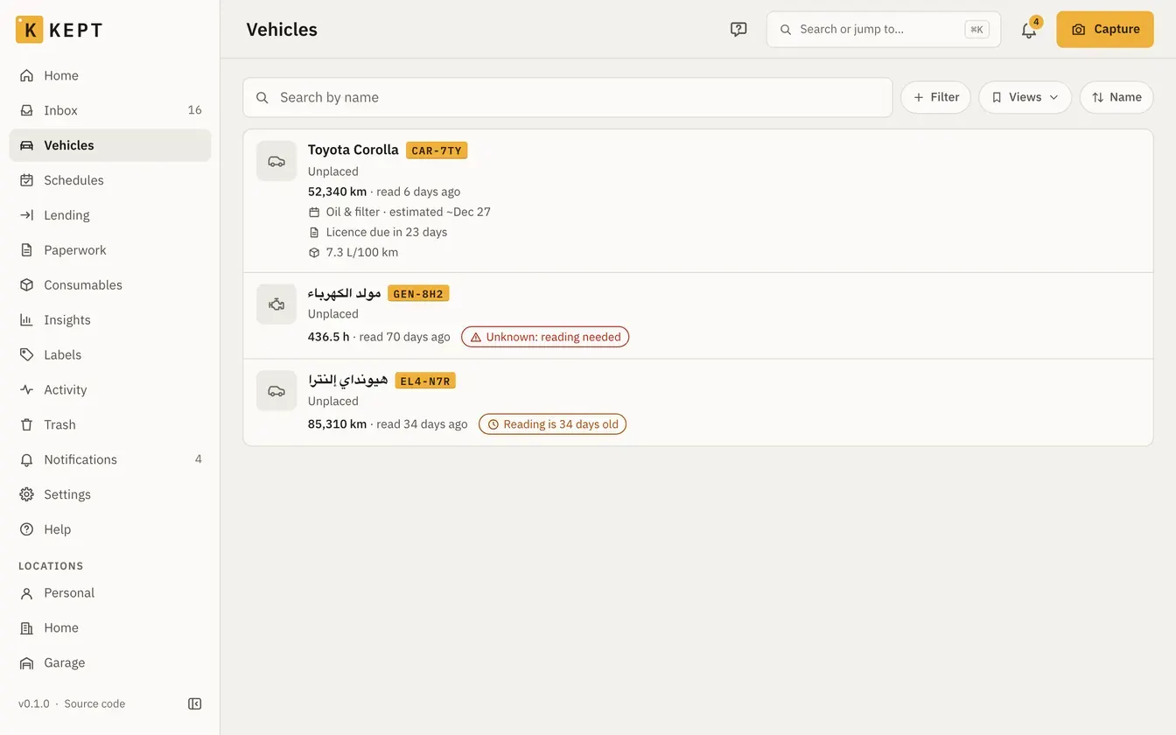Open the notifications bell icon
Screen dimensions: 1176x735
pyautogui.click(x=1029, y=30)
